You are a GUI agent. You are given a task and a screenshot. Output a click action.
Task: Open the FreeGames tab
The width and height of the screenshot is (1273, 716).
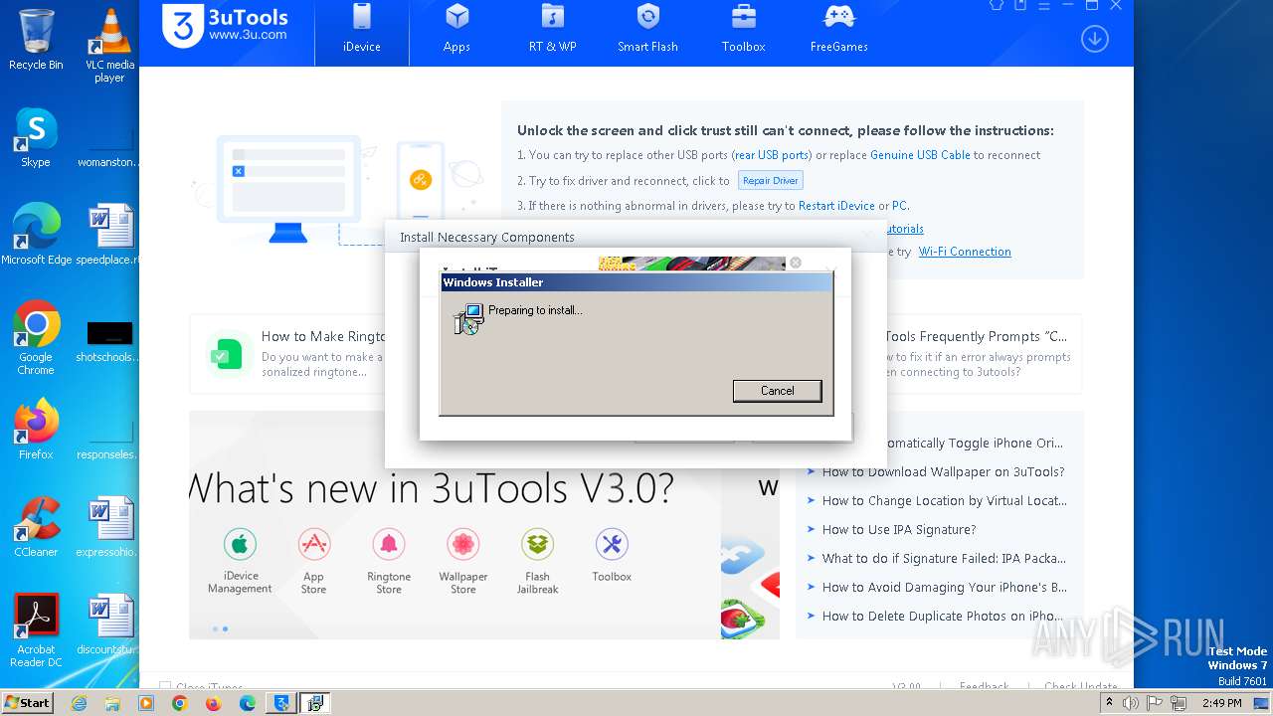tap(838, 30)
